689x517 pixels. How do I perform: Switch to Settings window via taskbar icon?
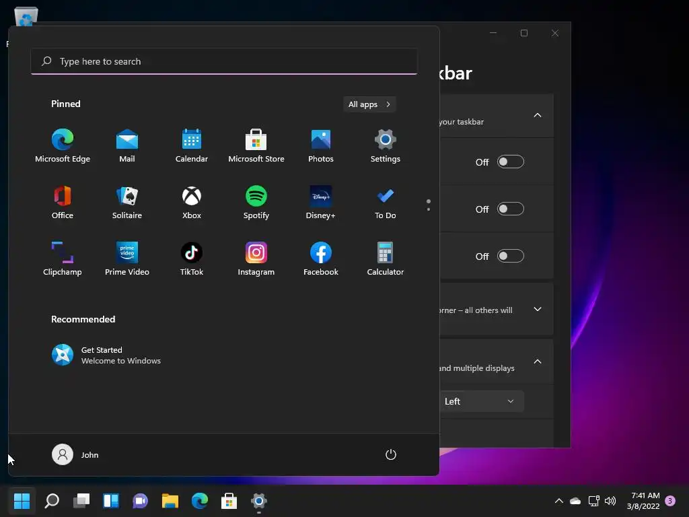click(259, 500)
